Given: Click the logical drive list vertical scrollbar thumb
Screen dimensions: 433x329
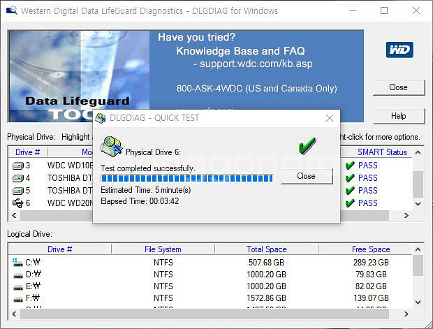Looking at the screenshot, I should tap(418, 265).
